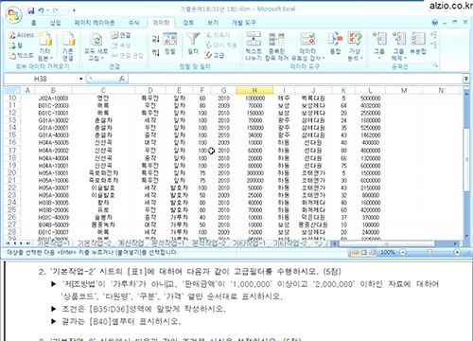Image resolution: width=473 pixels, height=341 pixels.
Task: Select column H header
Action: pyautogui.click(x=254, y=90)
